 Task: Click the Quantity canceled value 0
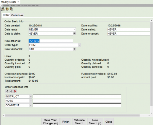coord(108,67)
